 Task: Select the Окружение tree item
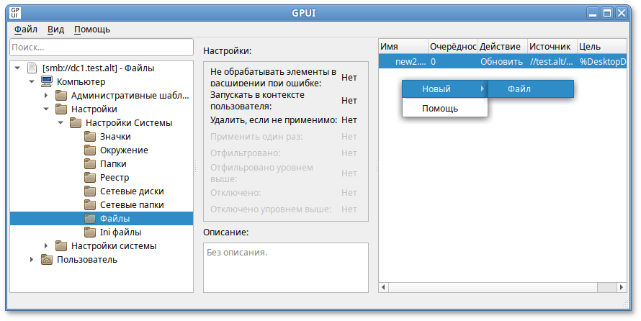124,150
